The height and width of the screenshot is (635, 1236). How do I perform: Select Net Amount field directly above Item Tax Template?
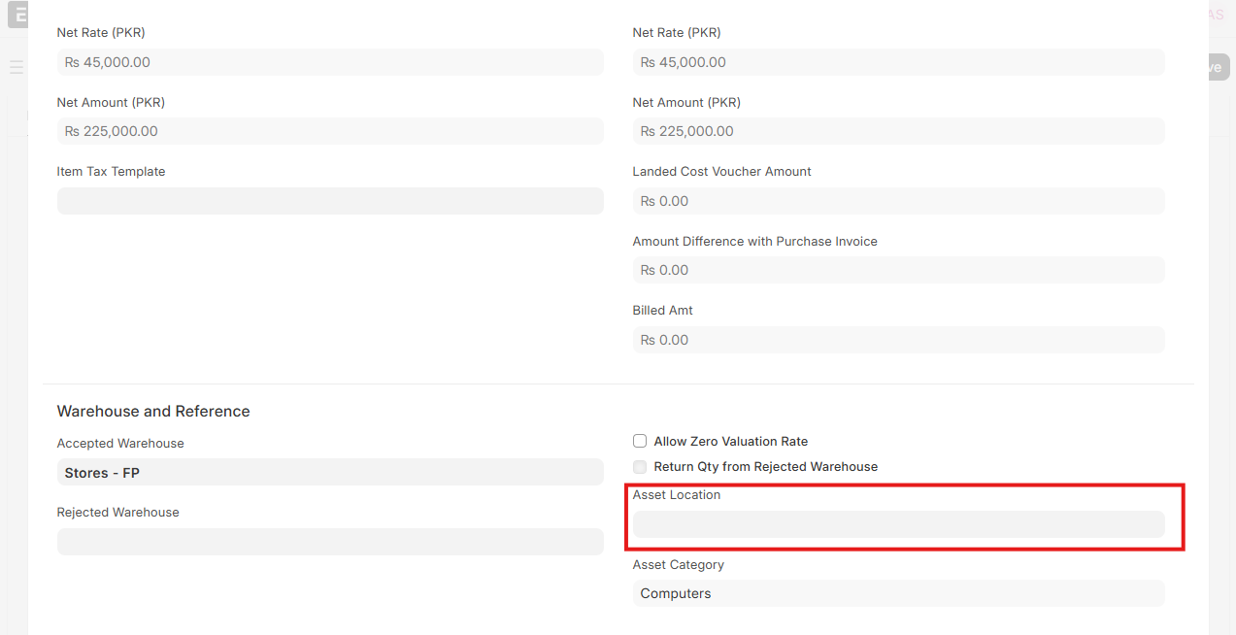click(x=330, y=131)
